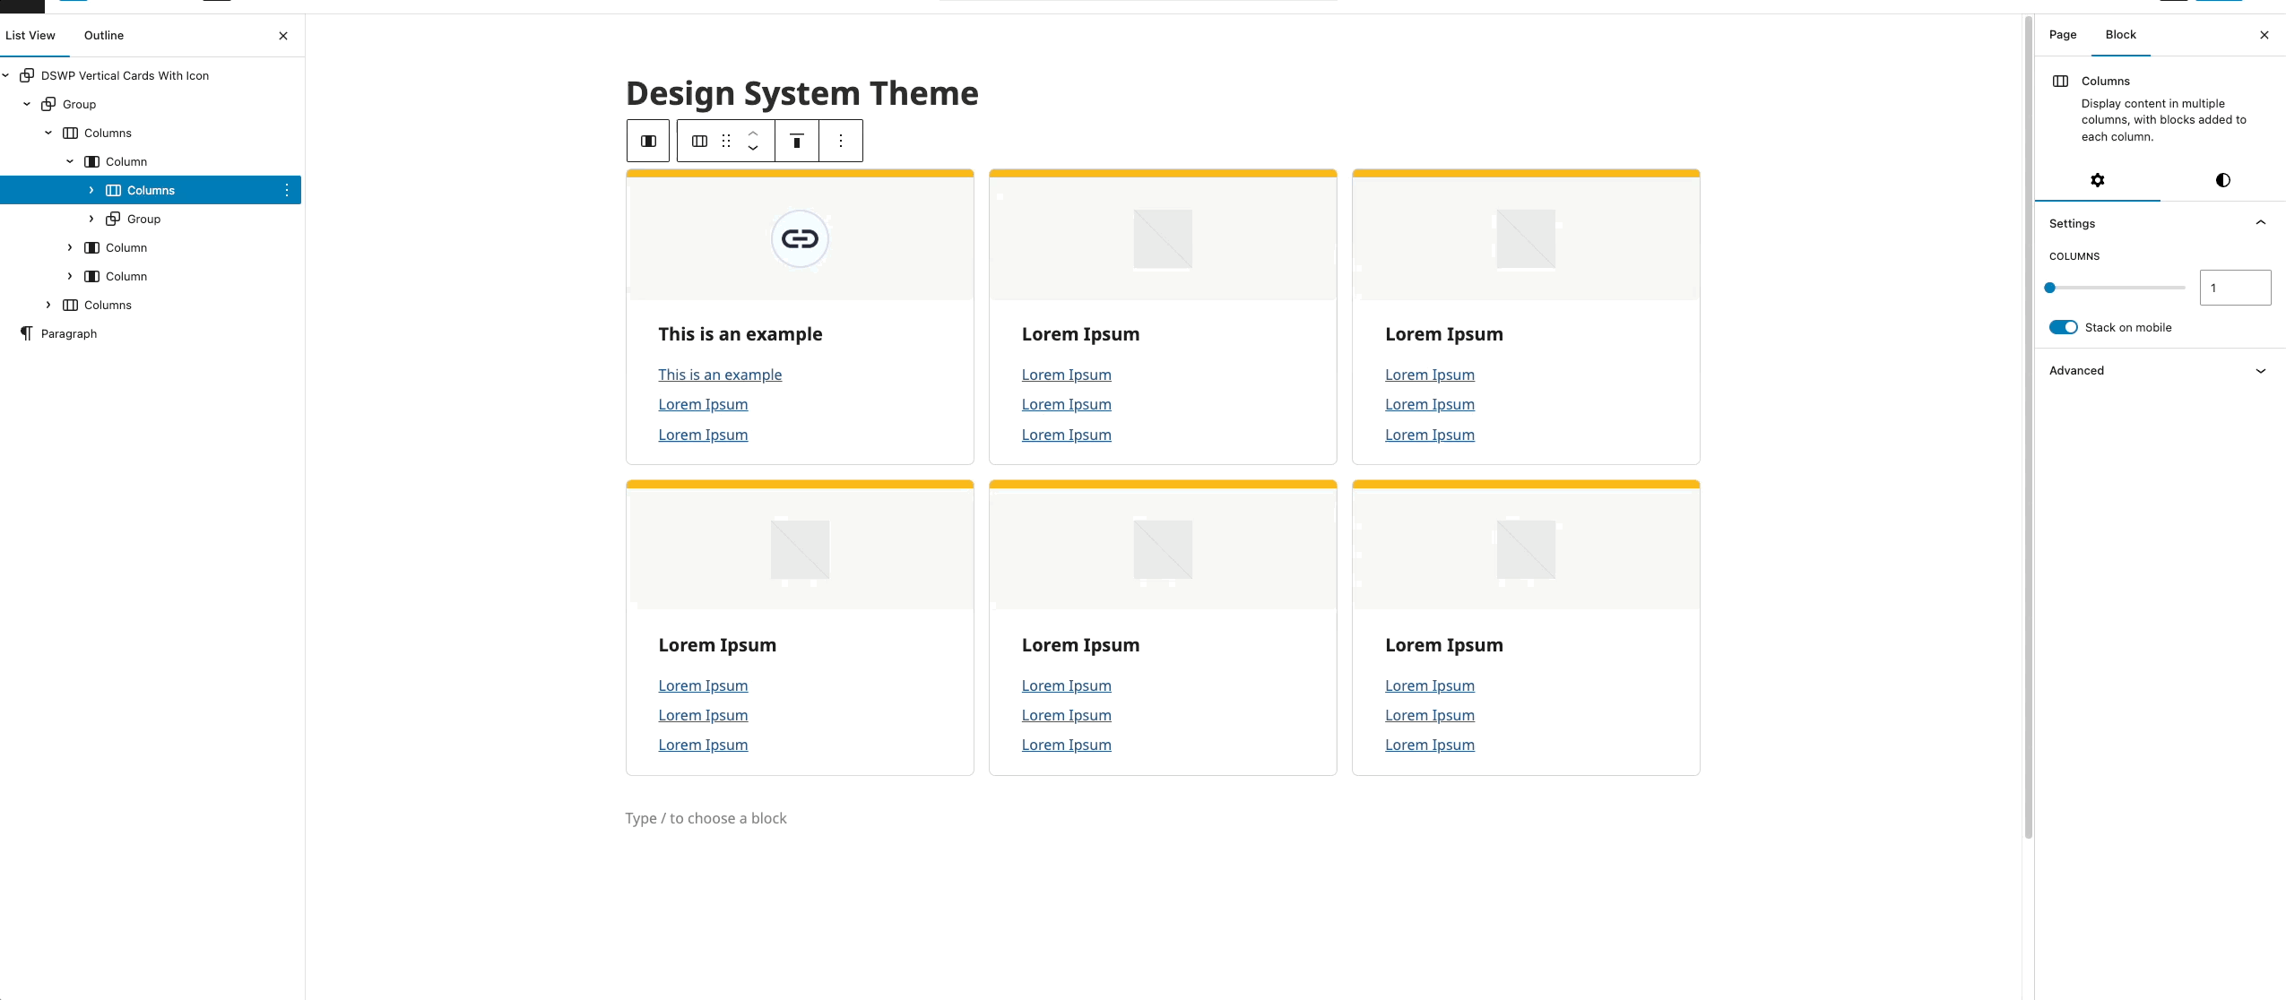
Task: Expand the selected Columns tree item
Action: pyautogui.click(x=91, y=190)
